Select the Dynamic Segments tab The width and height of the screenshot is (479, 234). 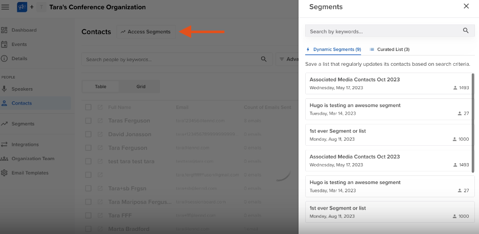pyautogui.click(x=333, y=49)
